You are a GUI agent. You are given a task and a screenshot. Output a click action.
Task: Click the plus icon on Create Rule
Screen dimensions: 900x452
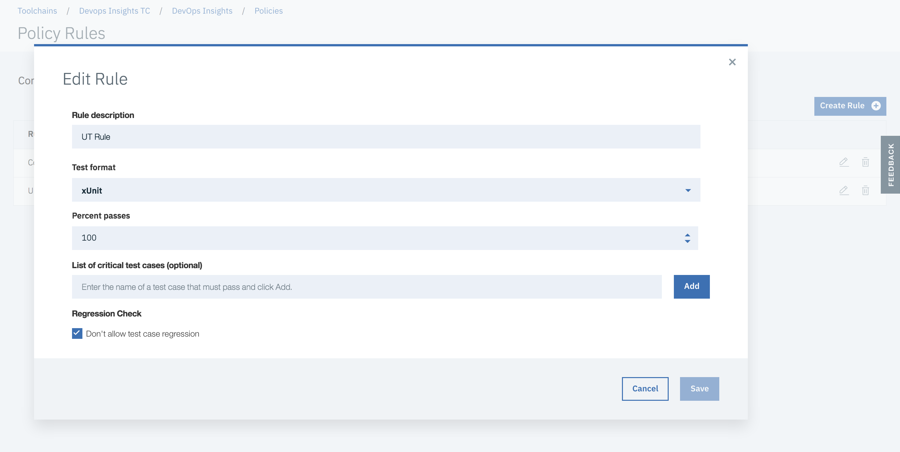tap(876, 106)
